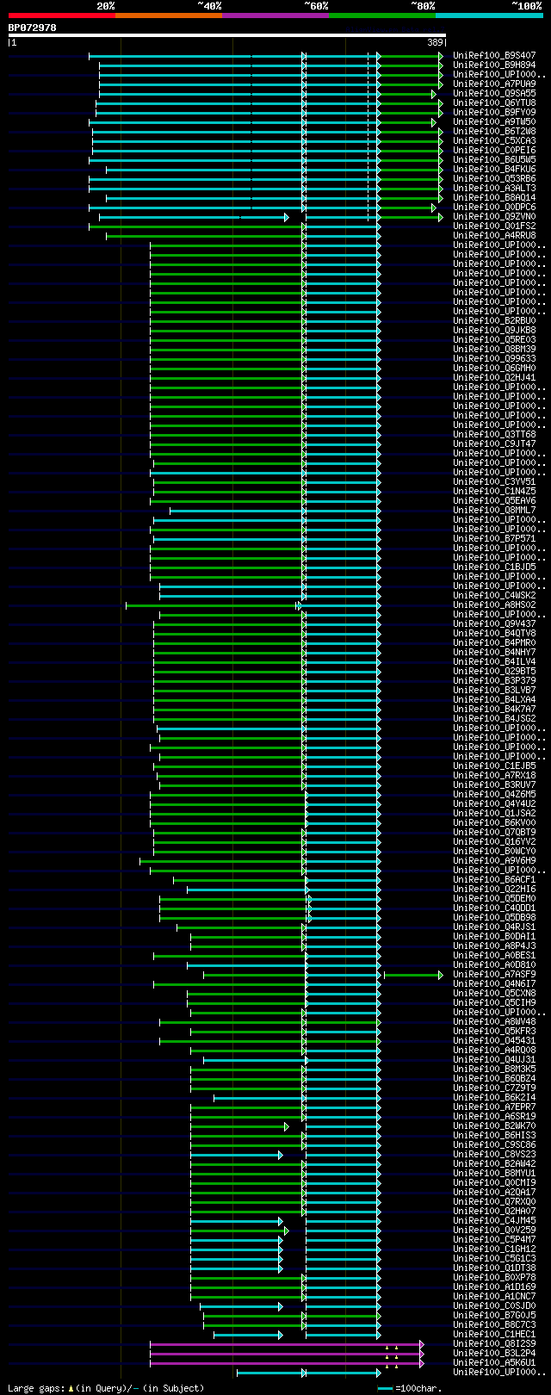Click the UniRef100_Q2HA07 label
This screenshot has width=551, height=1395.
tap(494, 1211)
